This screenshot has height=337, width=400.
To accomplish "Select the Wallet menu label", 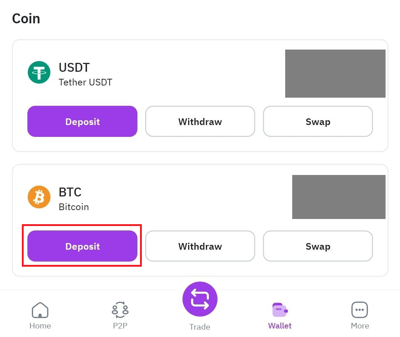I will (x=280, y=326).
